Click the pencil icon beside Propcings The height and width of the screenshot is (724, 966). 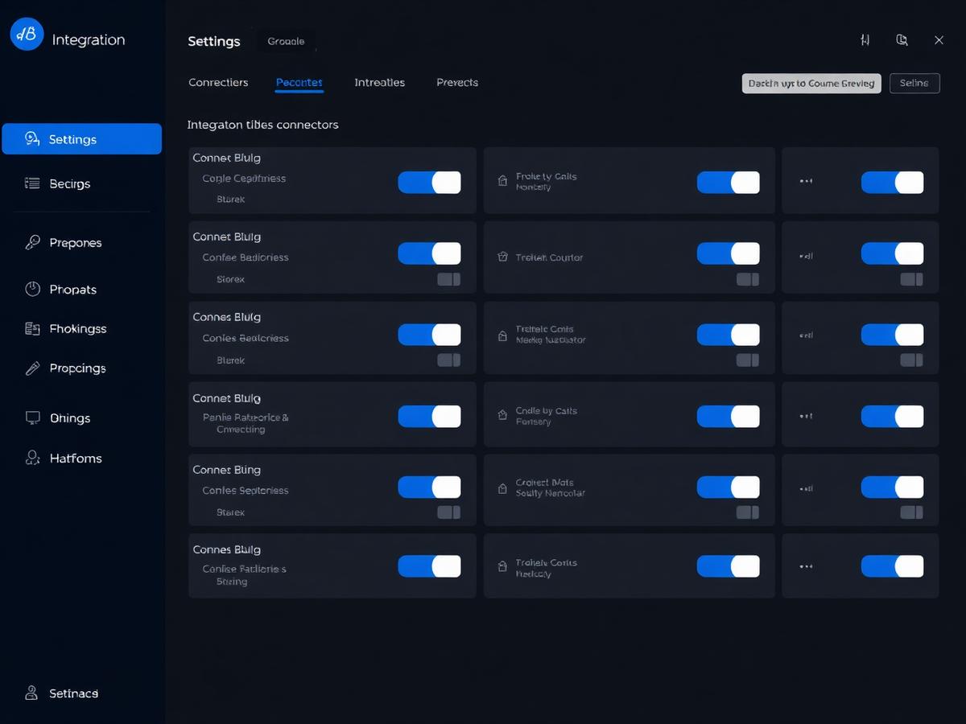coord(32,368)
